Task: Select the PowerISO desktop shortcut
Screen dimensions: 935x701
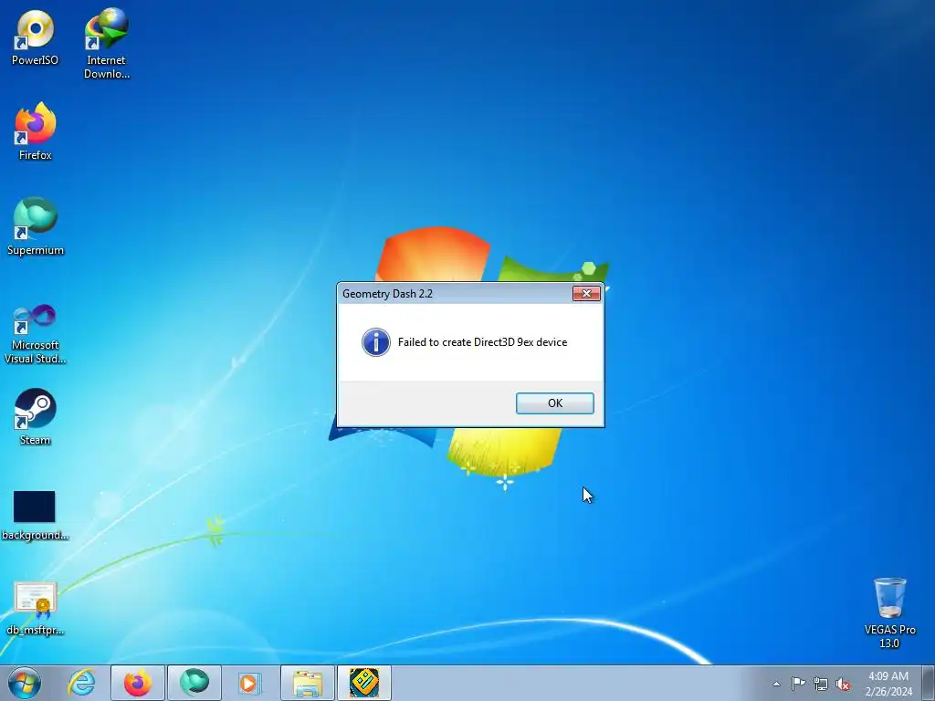Action: [x=36, y=37]
